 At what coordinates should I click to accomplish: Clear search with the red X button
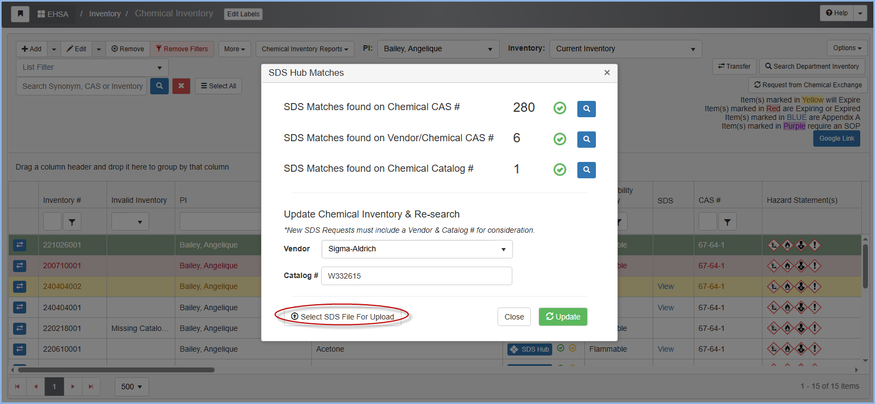click(x=181, y=86)
